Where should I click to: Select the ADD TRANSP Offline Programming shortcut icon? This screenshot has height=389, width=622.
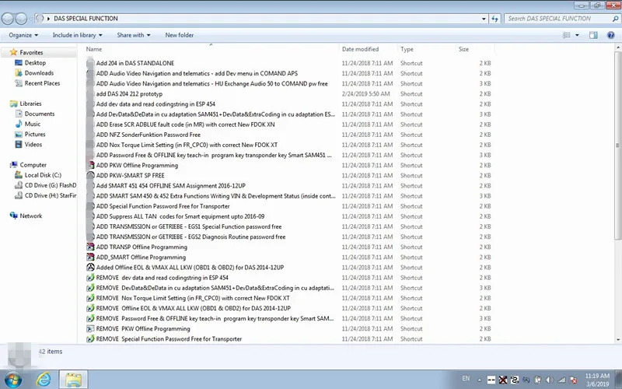tap(90, 247)
